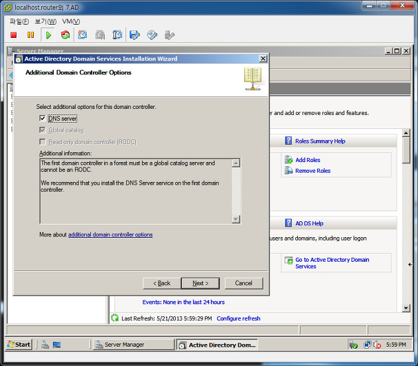Switch to Server Manager taskbar button
This screenshot has width=418, height=366.
coord(133,345)
